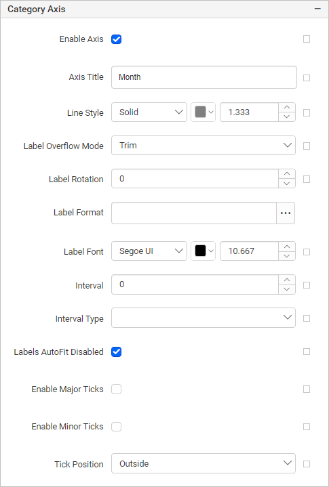Screen dimensions: 329x487
Task: Click the Axis Title text field
Action: (x=204, y=77)
